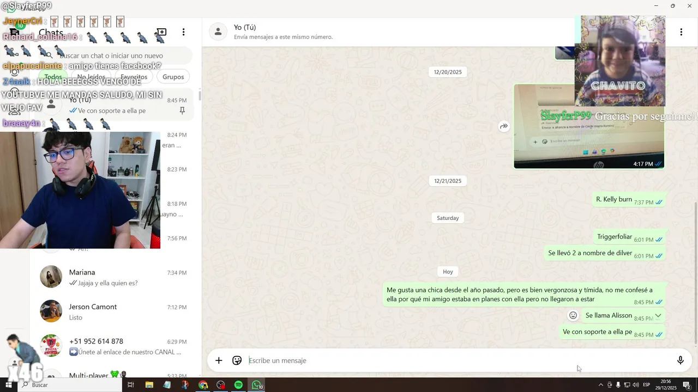The height and width of the screenshot is (392, 698).
Task: Open conversation options three-dot menu
Action: [681, 32]
